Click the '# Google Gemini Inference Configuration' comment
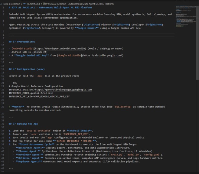Viewport: 199px width, 174px height. pyautogui.click(x=36, y=86)
